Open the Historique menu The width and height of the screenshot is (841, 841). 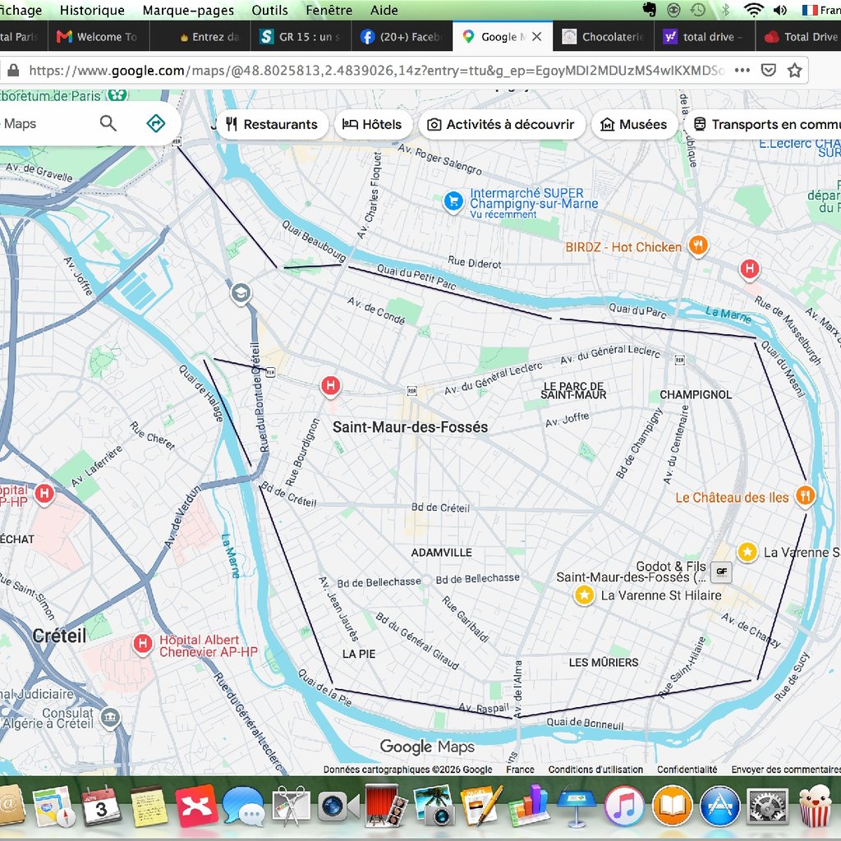[92, 10]
